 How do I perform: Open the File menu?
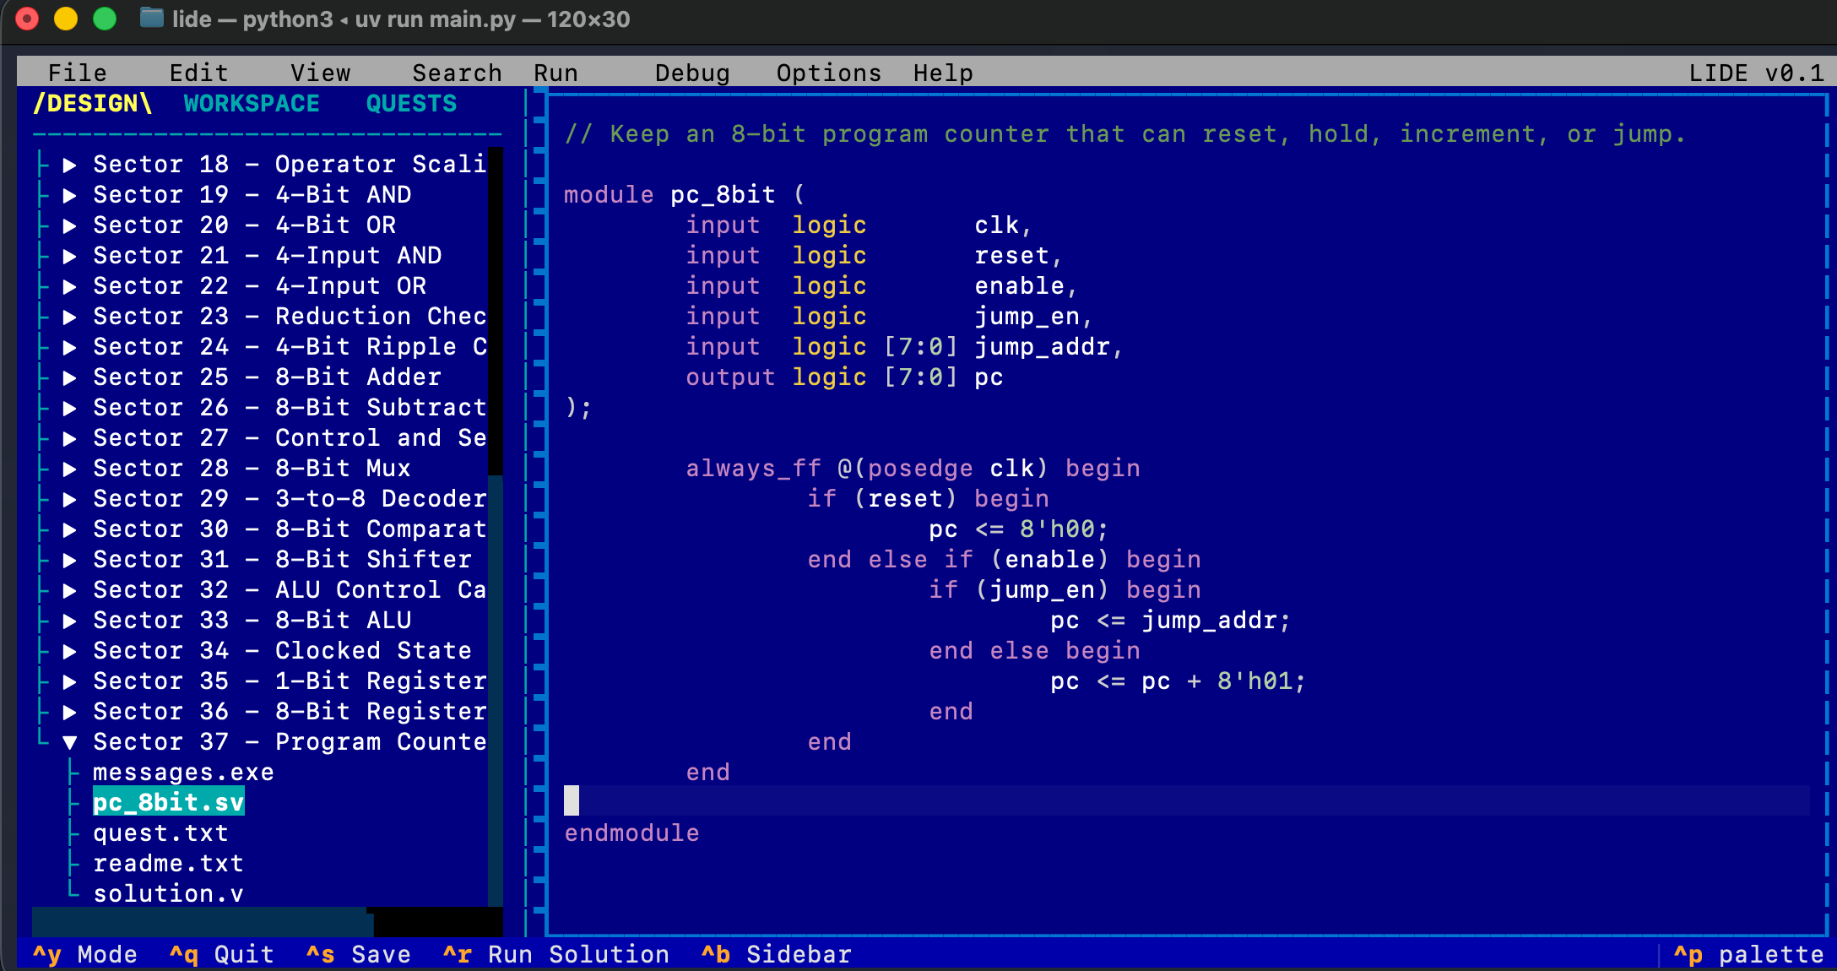point(77,73)
